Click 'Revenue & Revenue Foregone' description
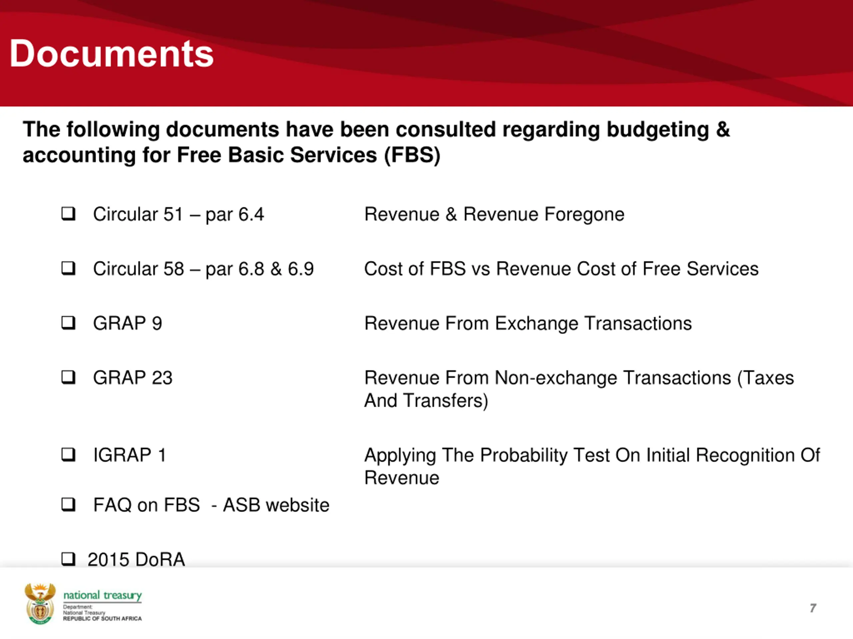 (494, 215)
